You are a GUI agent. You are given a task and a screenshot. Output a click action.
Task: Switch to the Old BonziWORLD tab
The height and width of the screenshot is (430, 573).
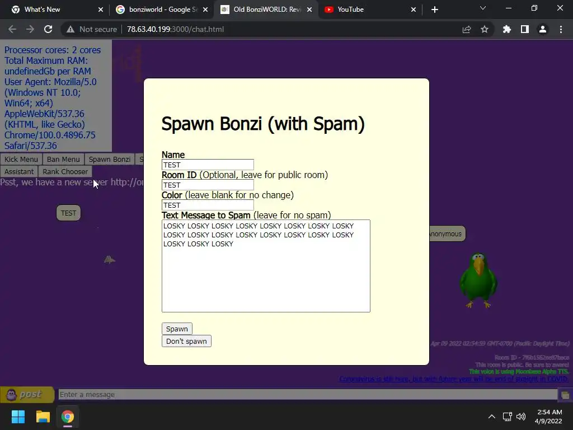pos(267,10)
